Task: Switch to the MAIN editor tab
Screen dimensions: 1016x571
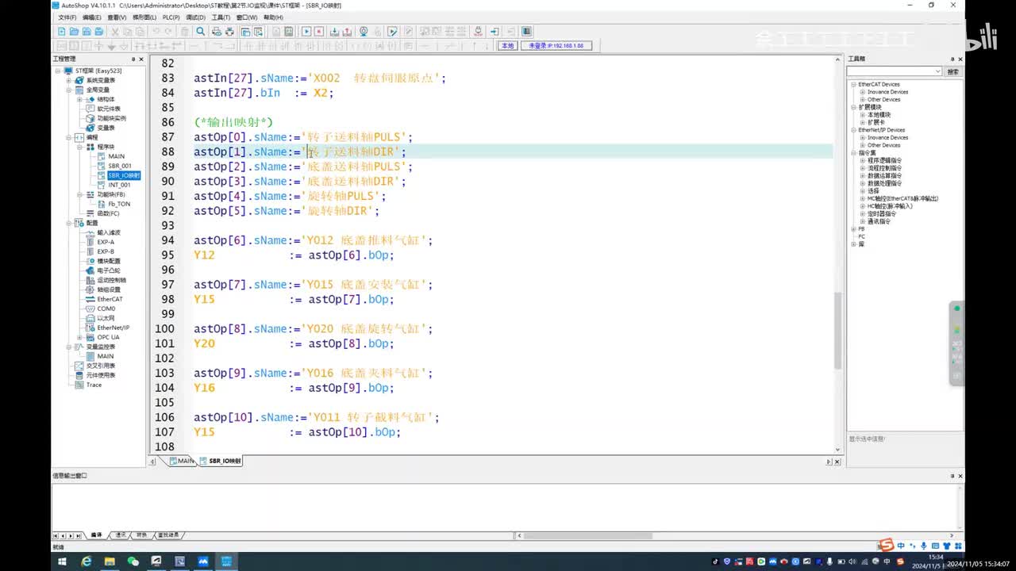Action: click(182, 461)
